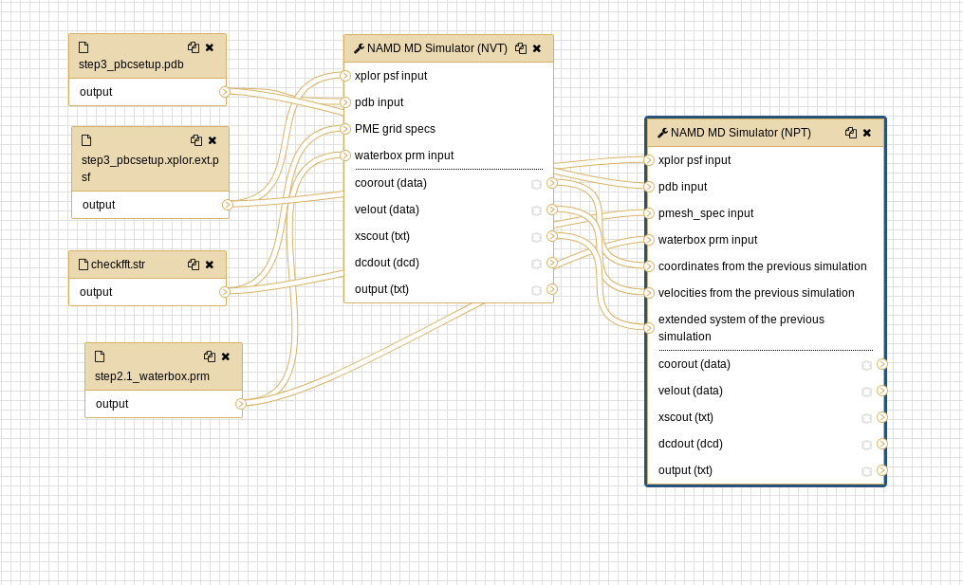Mark NPT dcdout (dcd) as workflow output
This screenshot has height=585, width=963.
pos(866,445)
